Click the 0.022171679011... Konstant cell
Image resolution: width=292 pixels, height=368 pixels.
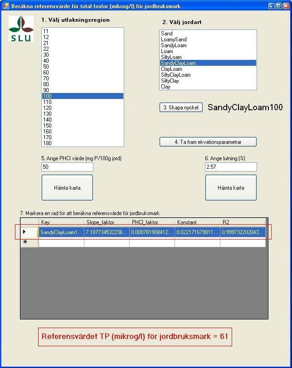click(198, 232)
